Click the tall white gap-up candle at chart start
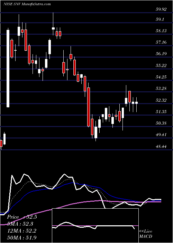Screen dimensions: 173x243 click(x=8, y=68)
